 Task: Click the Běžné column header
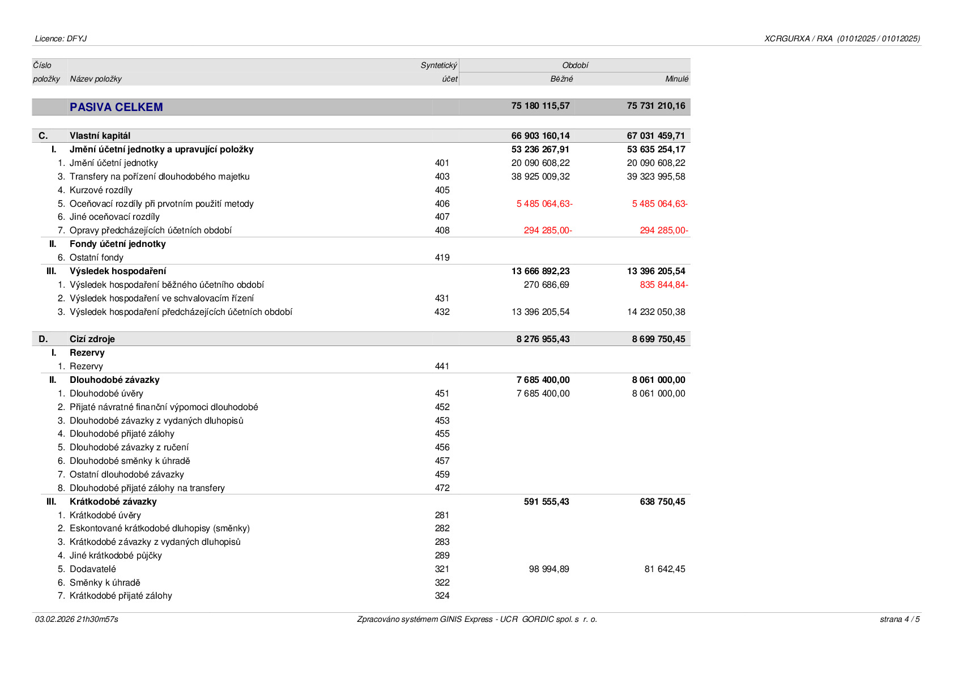click(561, 79)
